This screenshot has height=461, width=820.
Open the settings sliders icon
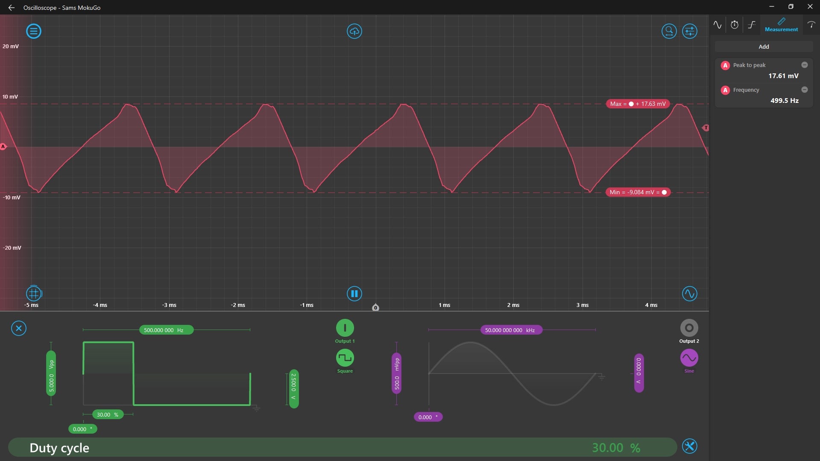tap(689, 31)
